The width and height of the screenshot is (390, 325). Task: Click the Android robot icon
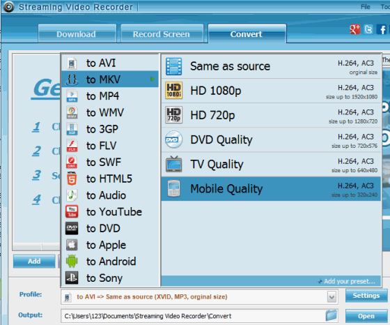coord(72,262)
